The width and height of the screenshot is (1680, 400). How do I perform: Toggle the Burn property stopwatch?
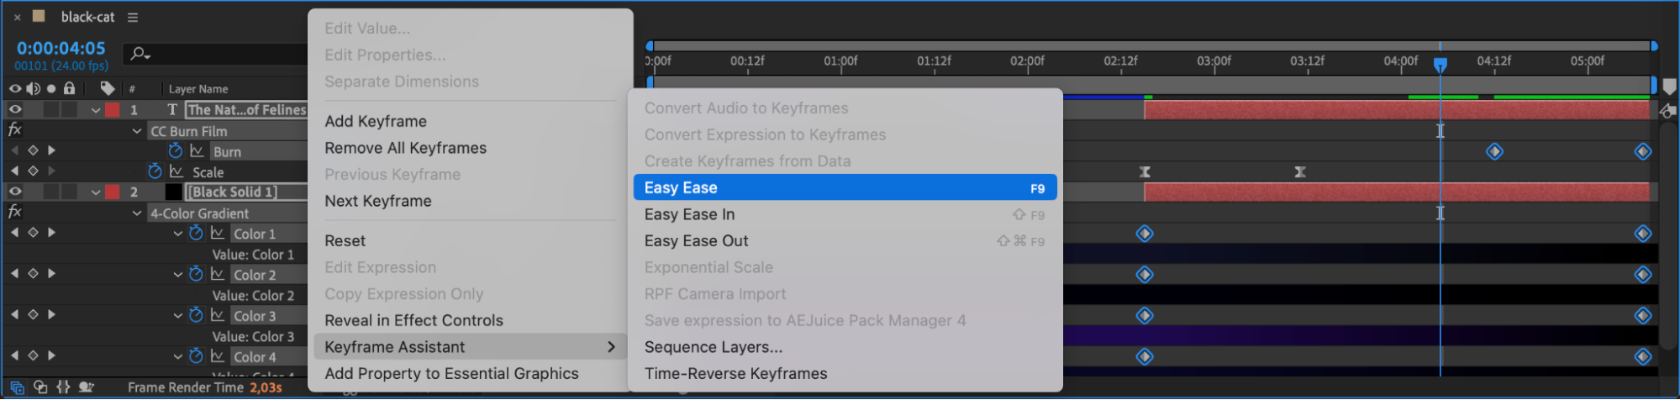tap(175, 150)
